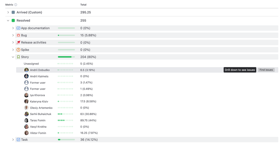Click the green Story bookmark icon

click(x=18, y=57)
